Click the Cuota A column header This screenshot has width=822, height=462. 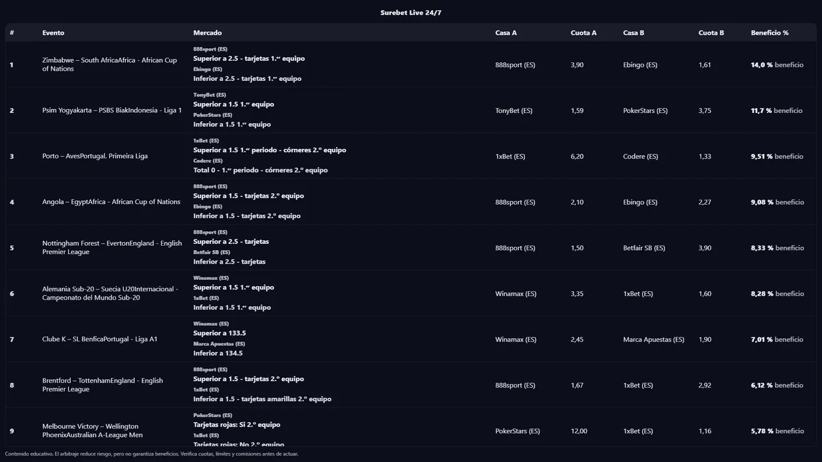click(x=583, y=33)
